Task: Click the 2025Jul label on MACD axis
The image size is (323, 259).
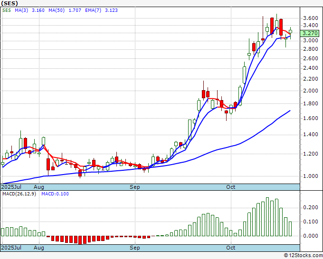Action: pos(11,248)
